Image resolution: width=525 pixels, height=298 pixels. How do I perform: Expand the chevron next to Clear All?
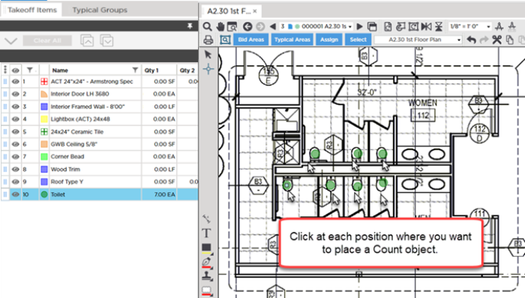tap(10, 41)
